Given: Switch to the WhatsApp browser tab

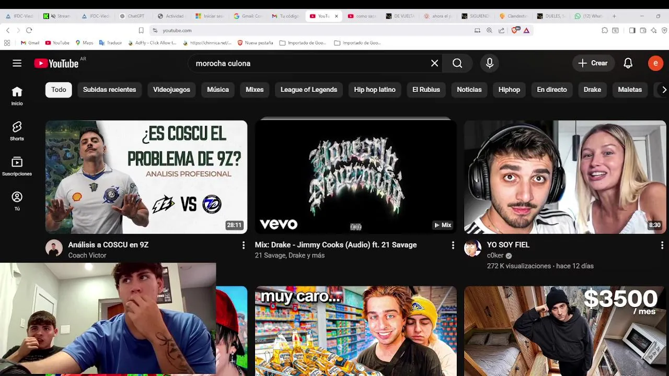Looking at the screenshot, I should pos(589,16).
